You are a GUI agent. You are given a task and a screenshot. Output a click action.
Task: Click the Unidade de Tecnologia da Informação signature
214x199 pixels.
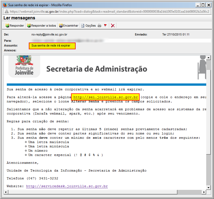(77, 170)
